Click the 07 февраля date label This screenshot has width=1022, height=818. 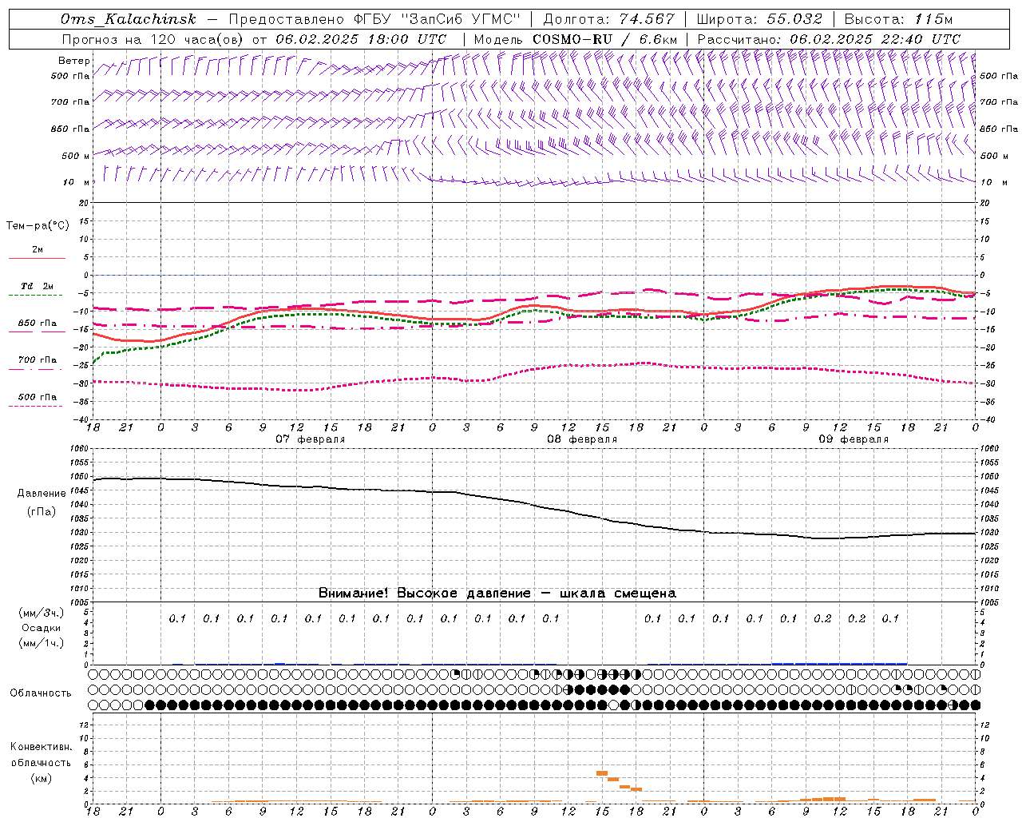pos(311,439)
